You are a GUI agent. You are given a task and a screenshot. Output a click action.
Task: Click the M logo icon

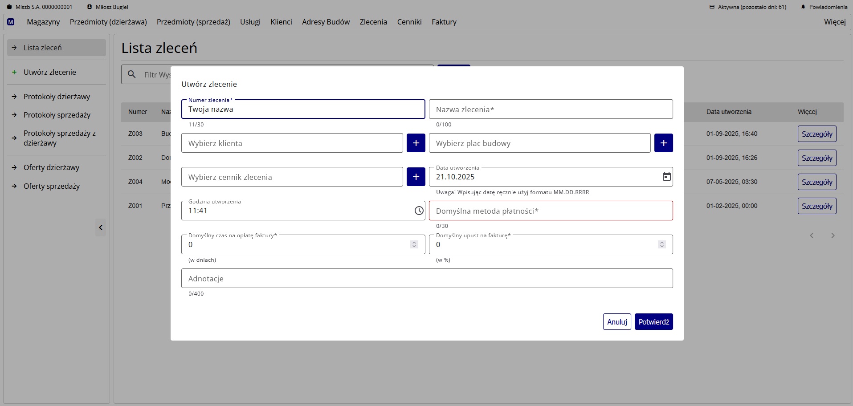pyautogui.click(x=11, y=22)
